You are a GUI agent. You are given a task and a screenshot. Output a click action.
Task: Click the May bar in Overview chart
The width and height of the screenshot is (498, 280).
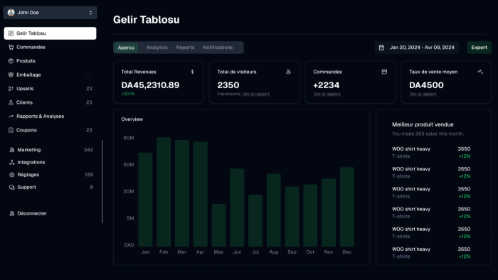coord(218,225)
